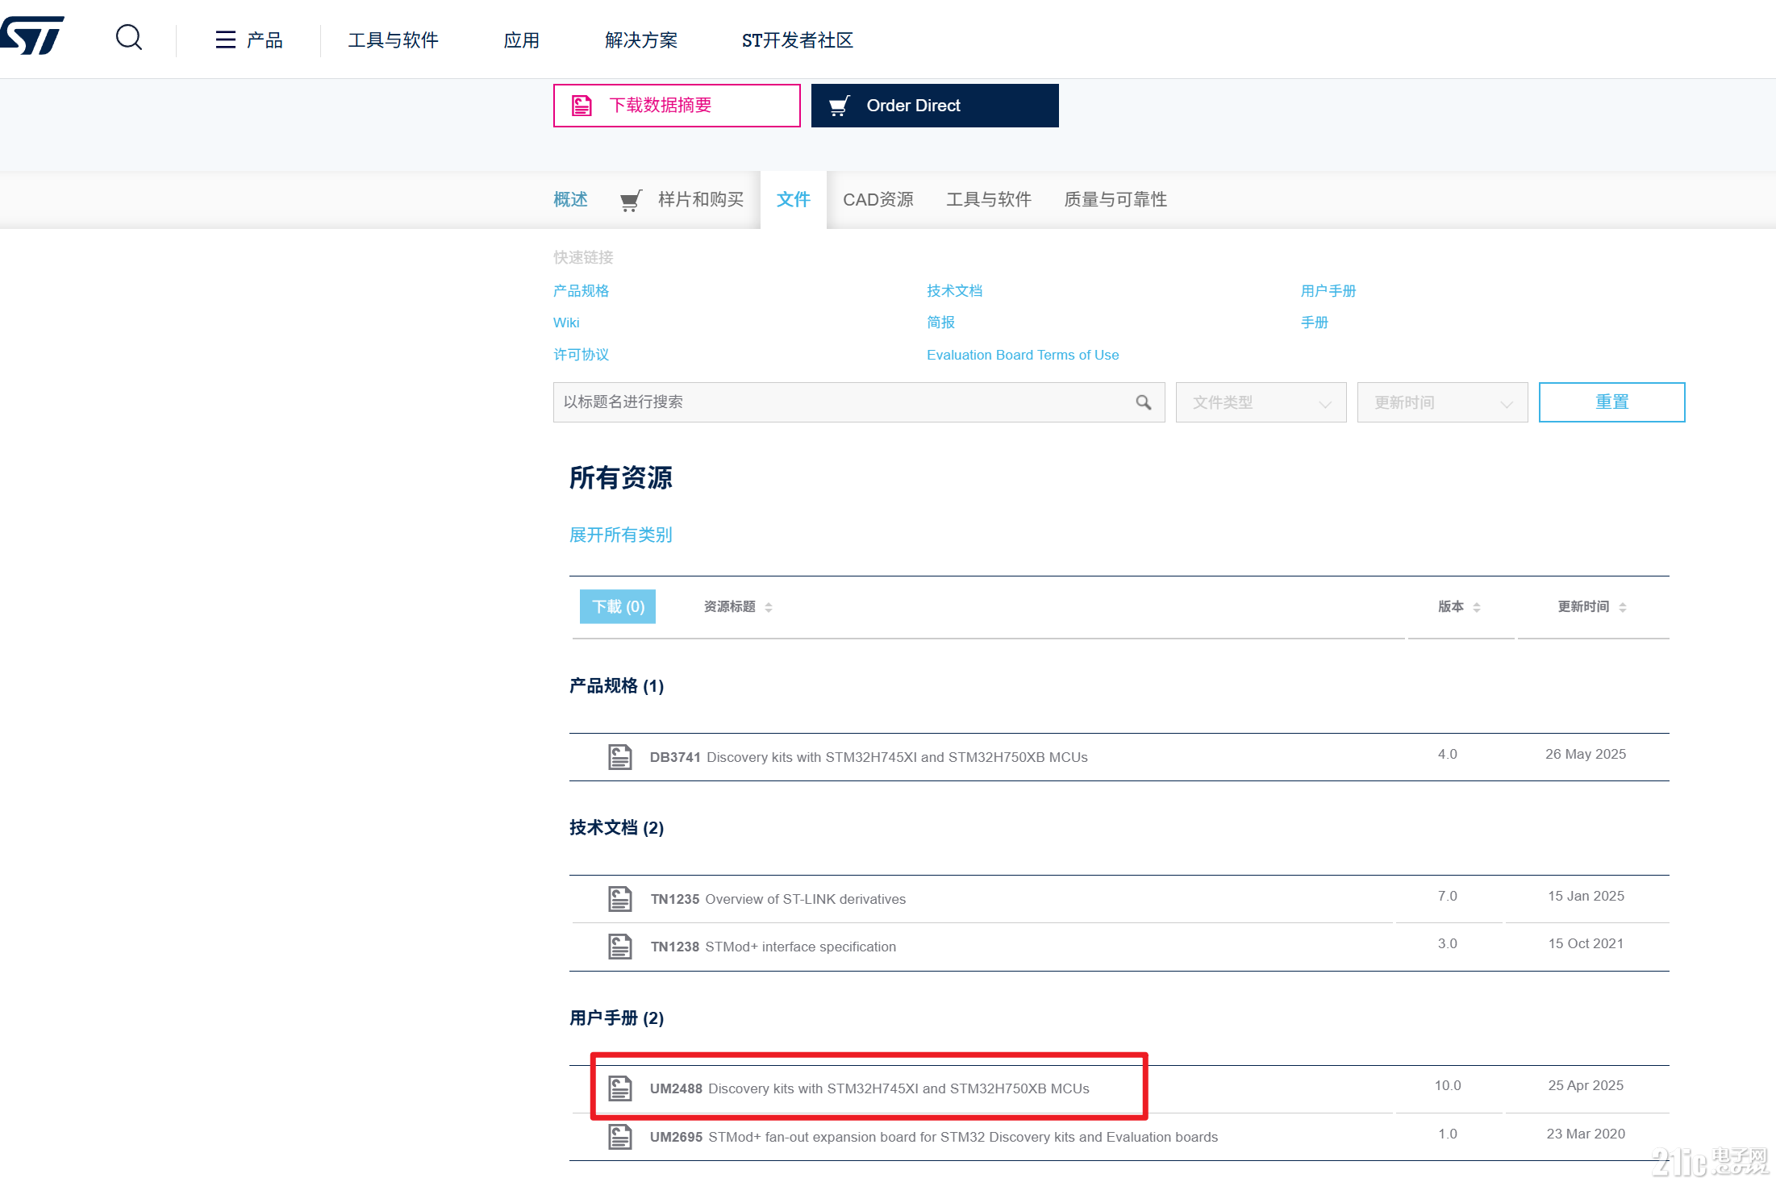Viewport: 1776px width, 1182px height.
Task: Switch to the CAD资源 tab
Action: coord(878,200)
